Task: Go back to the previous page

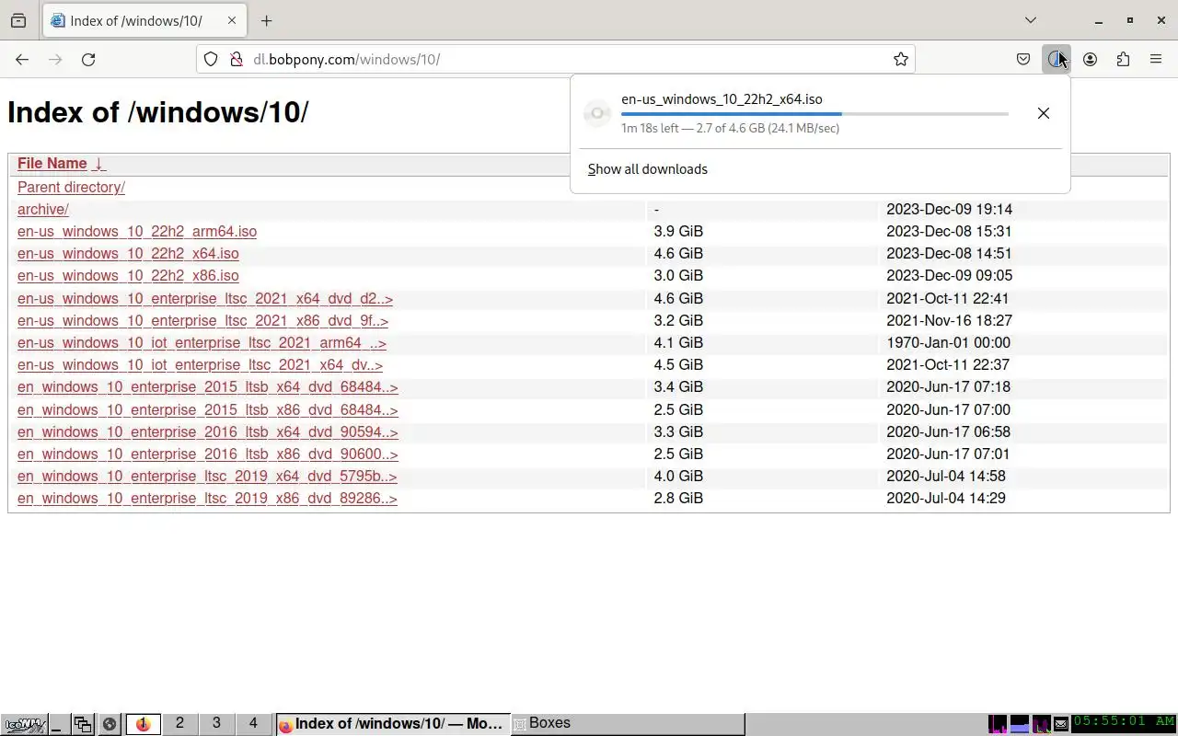Action: (22, 59)
